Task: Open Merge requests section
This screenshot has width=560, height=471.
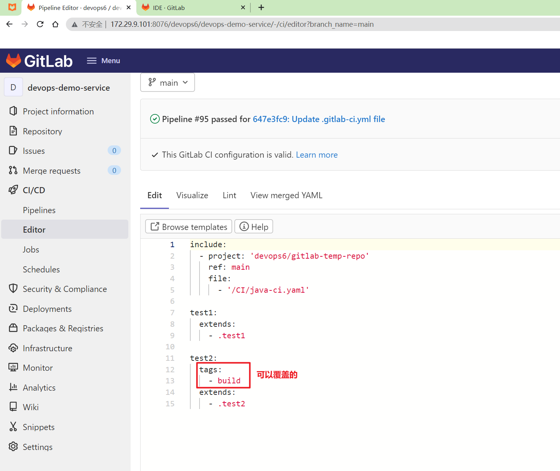Action: tap(52, 171)
